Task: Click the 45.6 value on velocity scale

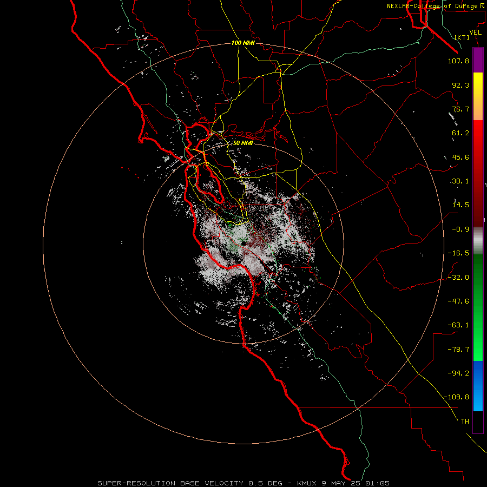Action: coord(460,157)
